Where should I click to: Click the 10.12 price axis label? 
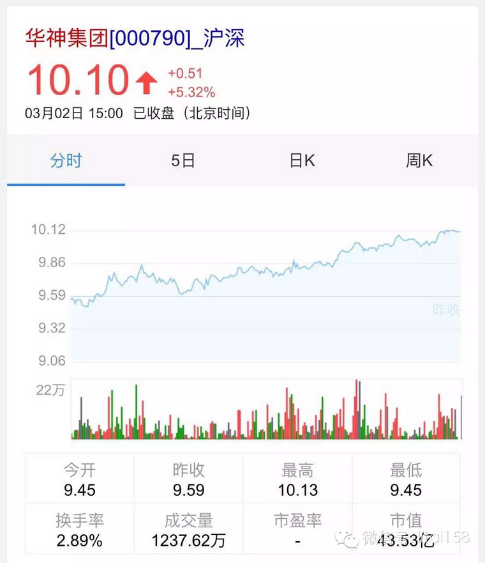click(x=48, y=229)
